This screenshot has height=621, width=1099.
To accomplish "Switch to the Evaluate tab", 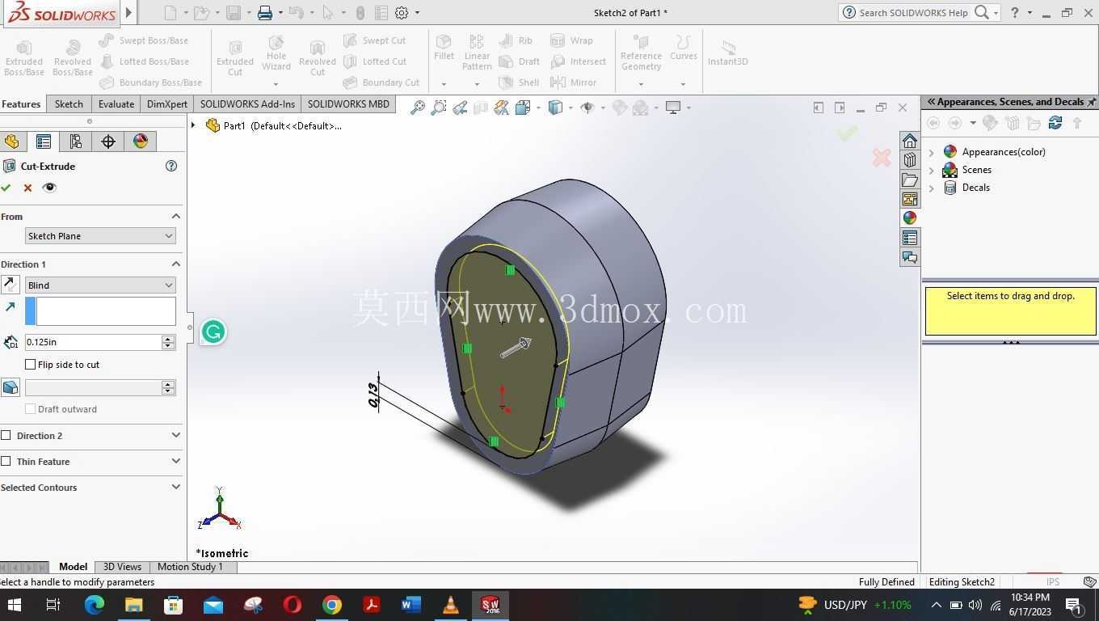I will (116, 104).
